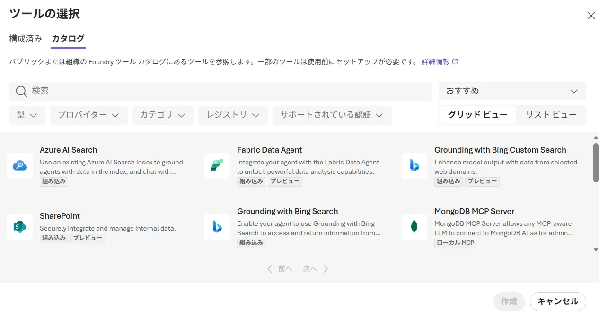Select Grounding with Bing Custom Search title
Screen dimensions: 599x317
click(500, 150)
